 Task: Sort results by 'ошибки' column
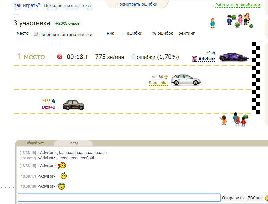click(135, 33)
